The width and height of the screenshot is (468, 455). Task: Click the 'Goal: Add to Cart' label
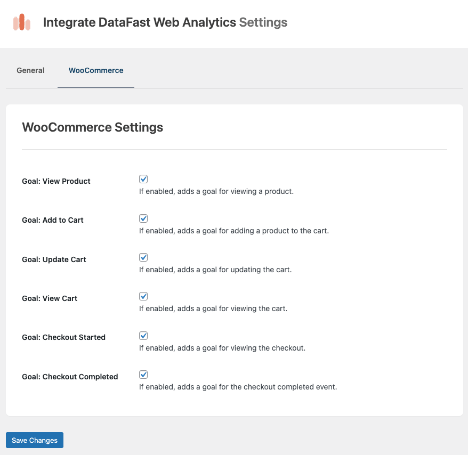[x=53, y=220]
